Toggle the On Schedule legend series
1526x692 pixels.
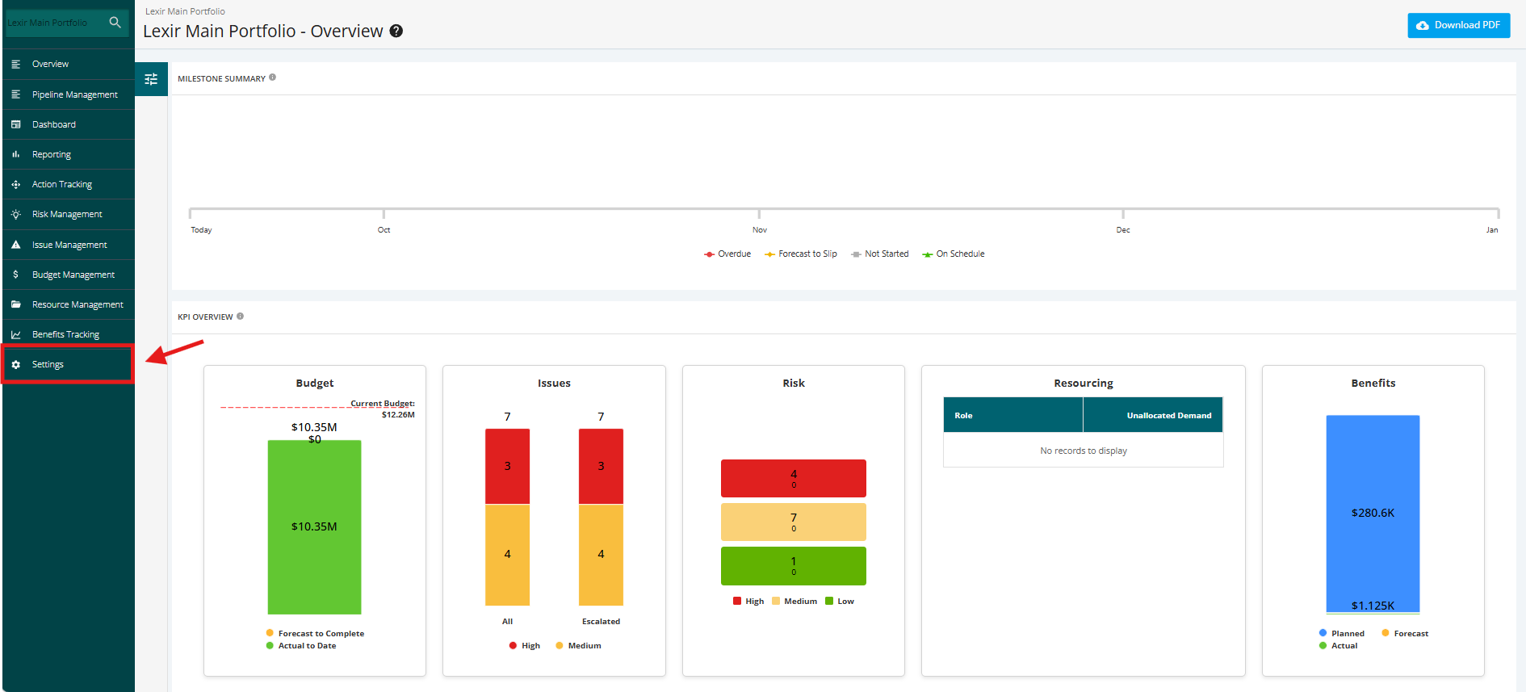pos(954,254)
